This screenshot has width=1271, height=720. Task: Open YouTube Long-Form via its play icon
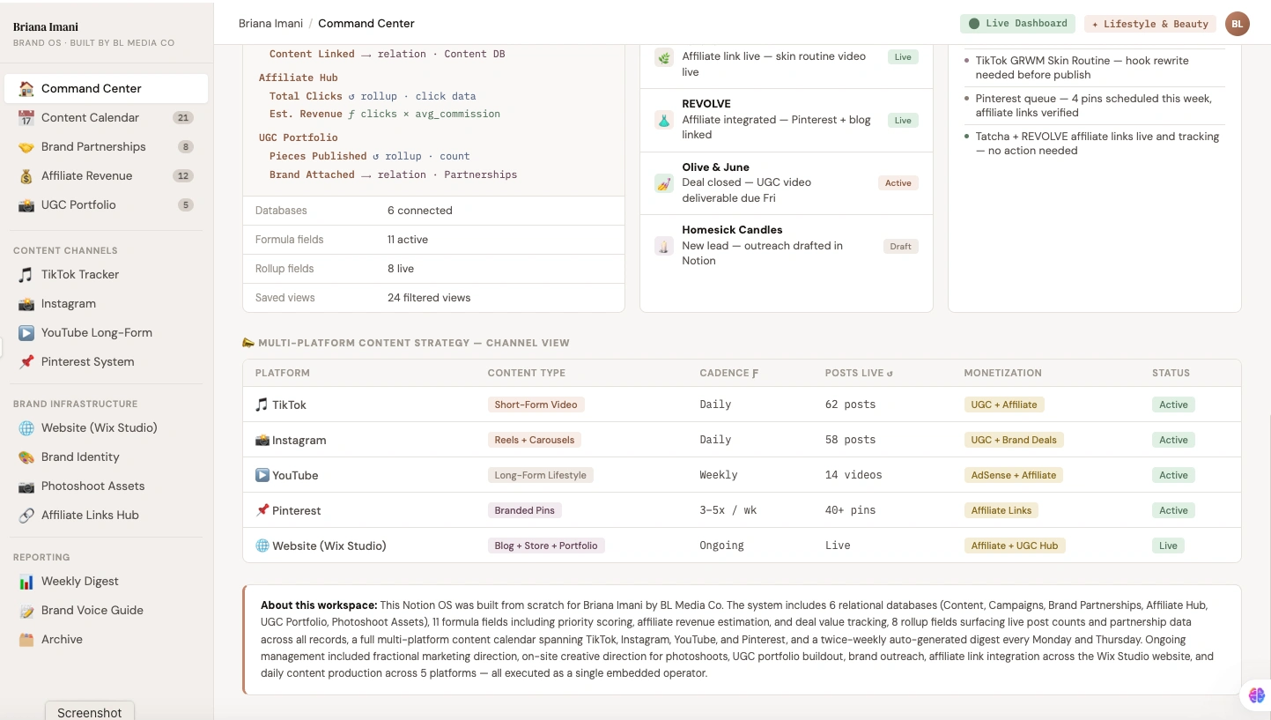click(x=26, y=332)
